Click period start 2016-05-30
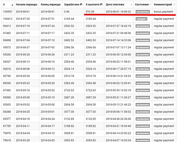180x142 pixels. 23,76
